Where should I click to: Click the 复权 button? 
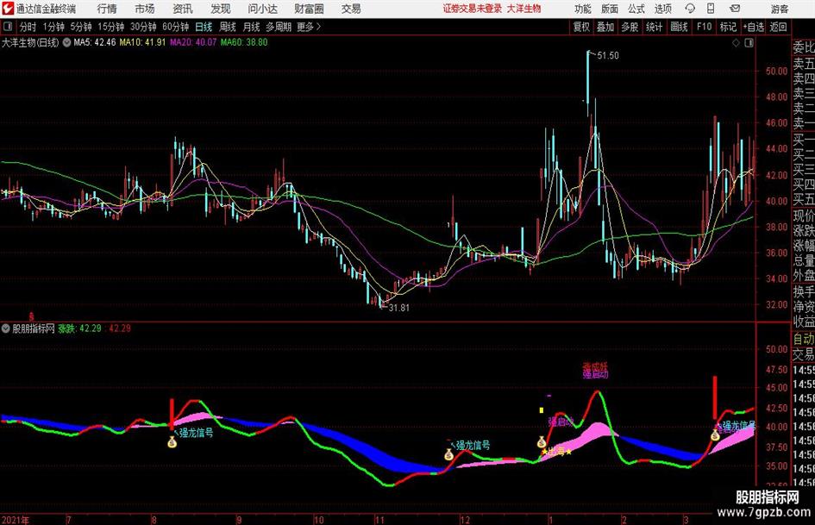tap(581, 27)
